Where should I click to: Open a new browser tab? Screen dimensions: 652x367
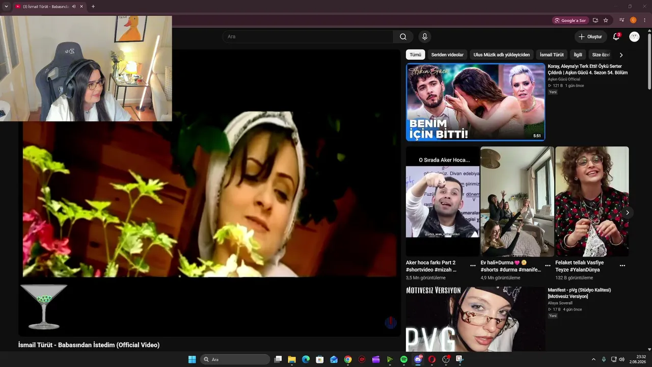coord(93,7)
